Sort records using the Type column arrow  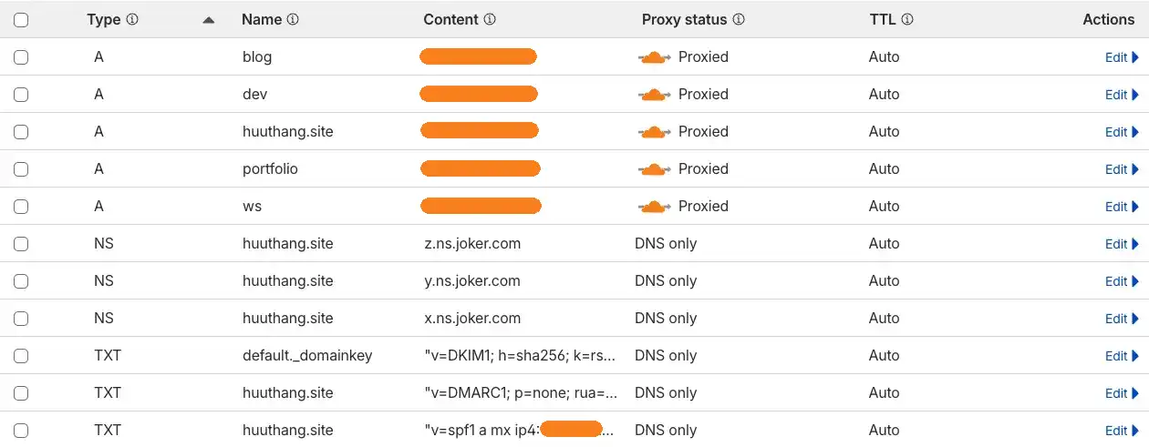click(x=209, y=19)
